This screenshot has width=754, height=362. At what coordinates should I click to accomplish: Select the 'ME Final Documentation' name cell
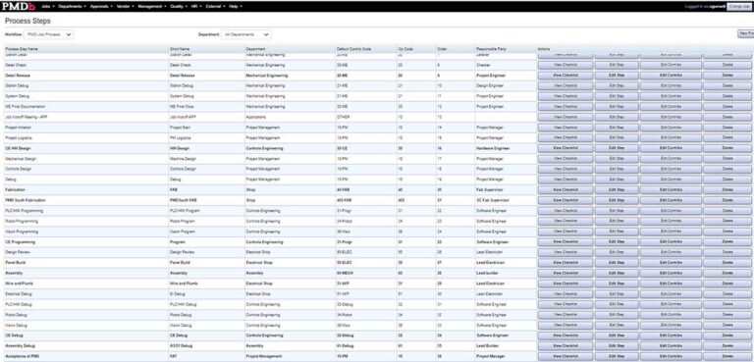point(86,107)
